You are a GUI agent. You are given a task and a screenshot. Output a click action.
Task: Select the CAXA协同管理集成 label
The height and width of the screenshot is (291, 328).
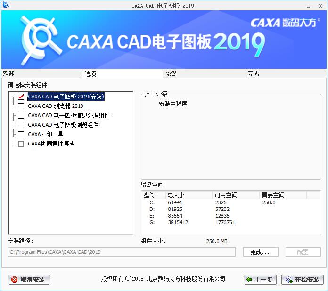pos(51,144)
